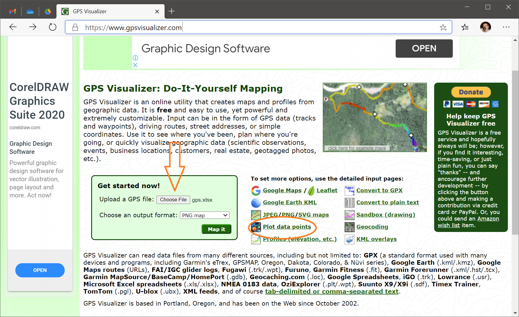Click the Plot data points icon
The height and width of the screenshot is (317, 519).
click(256, 227)
